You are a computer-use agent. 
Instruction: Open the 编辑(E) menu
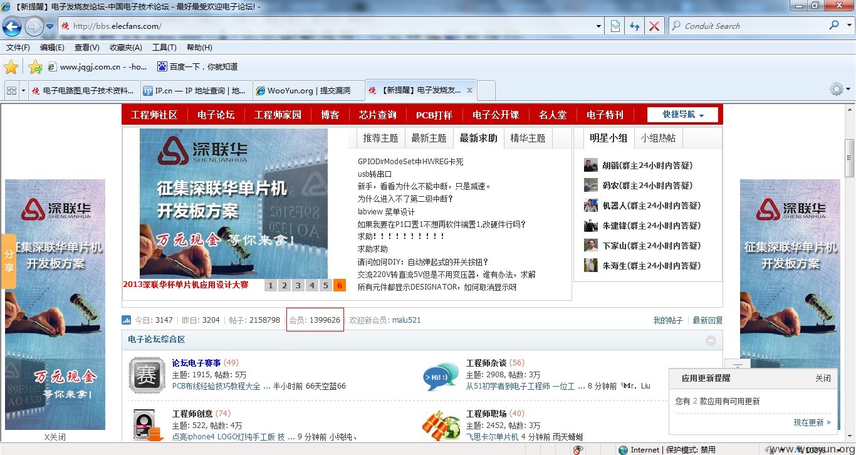click(52, 48)
